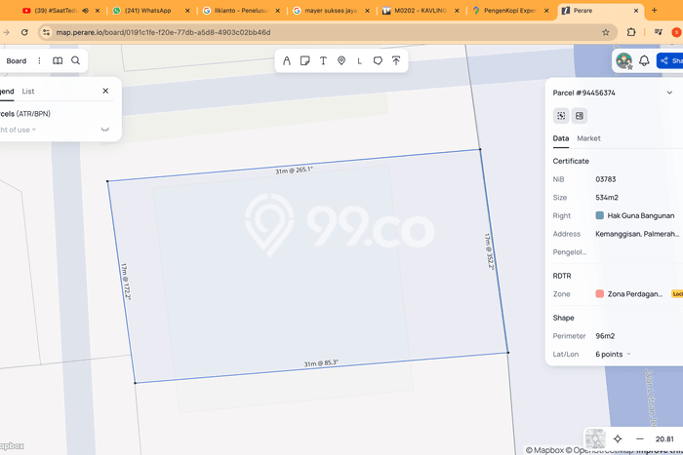Click the Perimeter value 96m2

pos(605,336)
